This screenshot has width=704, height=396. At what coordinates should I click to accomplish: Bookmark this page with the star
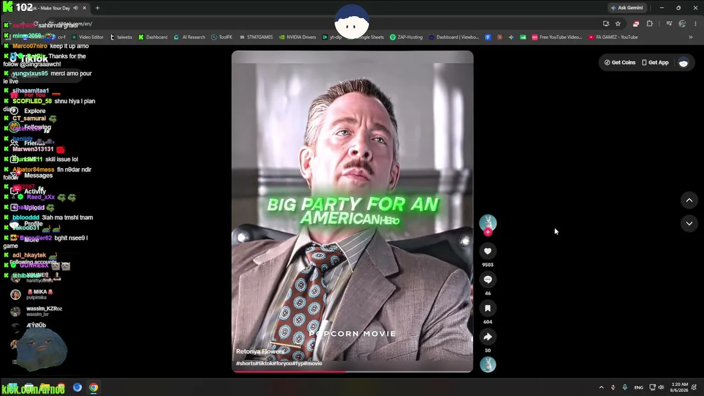pos(618,24)
